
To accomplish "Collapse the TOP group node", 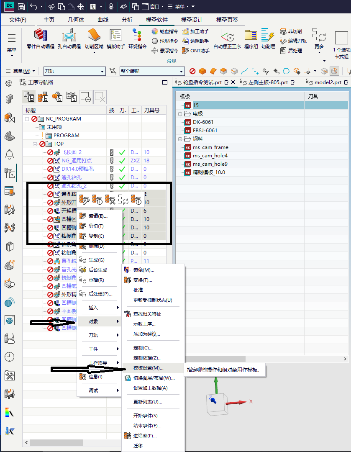I will click(35, 144).
